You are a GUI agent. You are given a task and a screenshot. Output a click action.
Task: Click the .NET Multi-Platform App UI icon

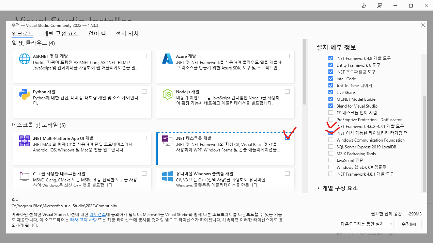pos(25,141)
